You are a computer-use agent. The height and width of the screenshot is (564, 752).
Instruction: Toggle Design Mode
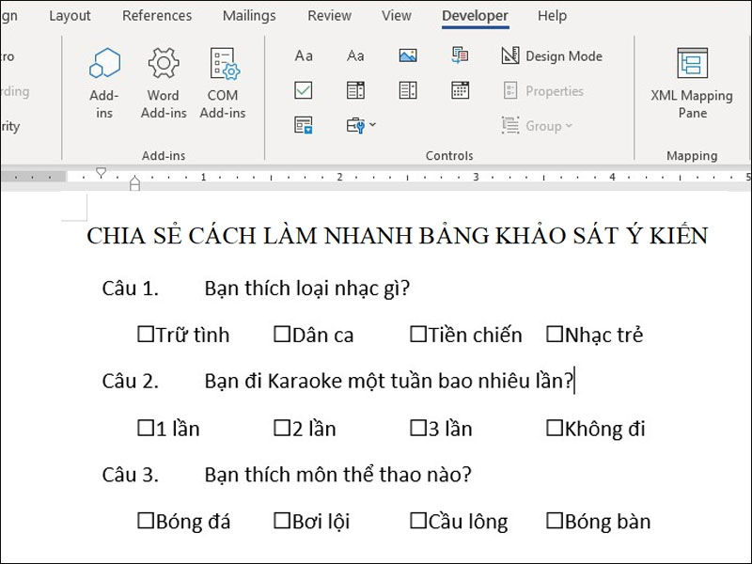552,55
